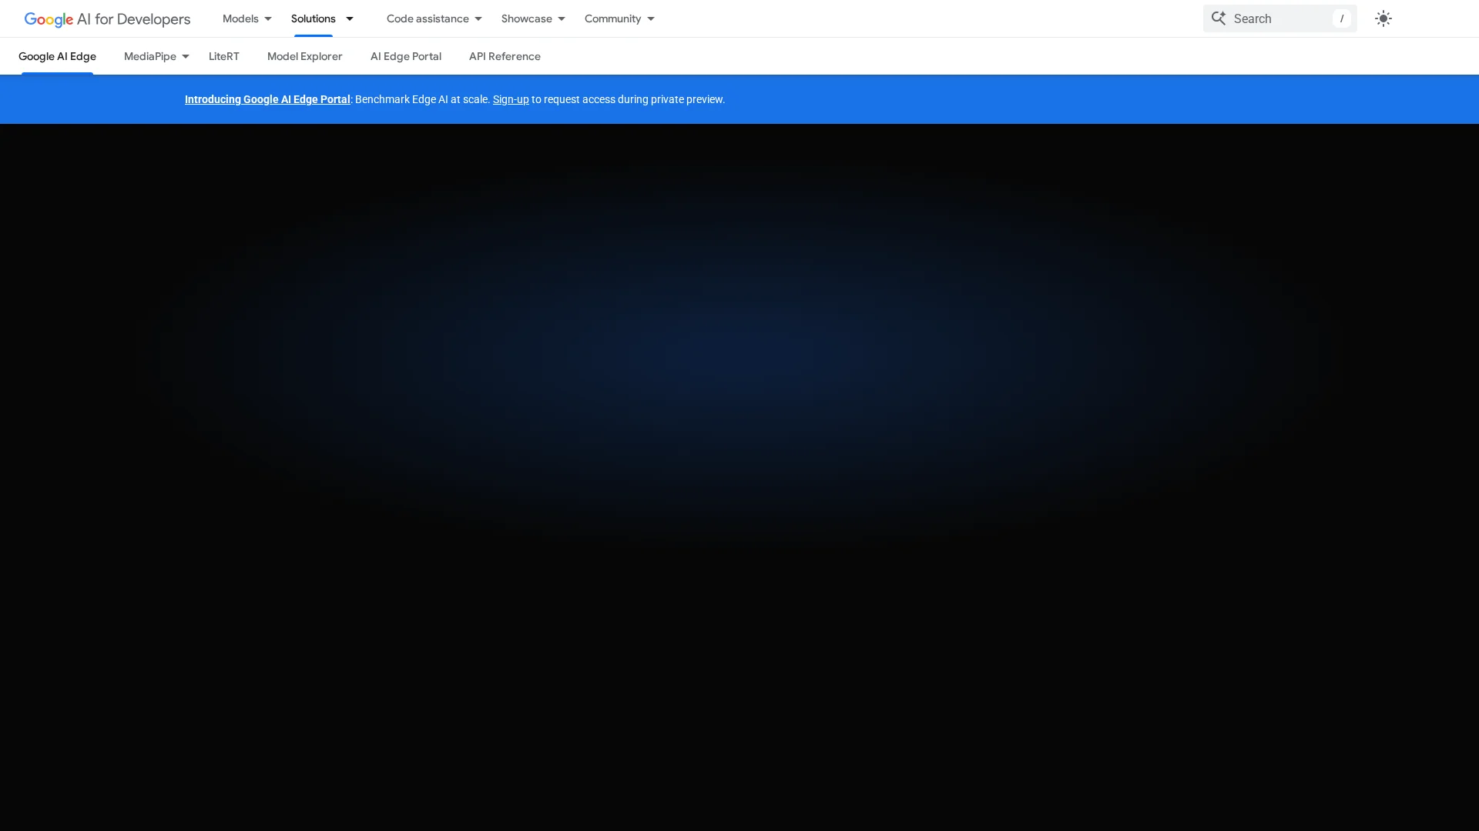The width and height of the screenshot is (1479, 831).
Task: Expand the Models dropdown arrow
Action: click(268, 18)
